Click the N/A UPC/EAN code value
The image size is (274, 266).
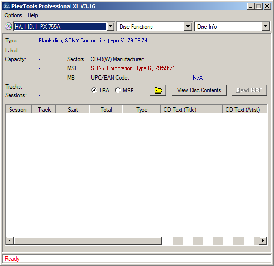pyautogui.click(x=198, y=78)
